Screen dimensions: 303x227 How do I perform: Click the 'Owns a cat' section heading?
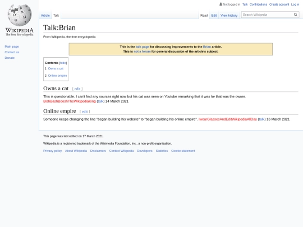[56, 89]
